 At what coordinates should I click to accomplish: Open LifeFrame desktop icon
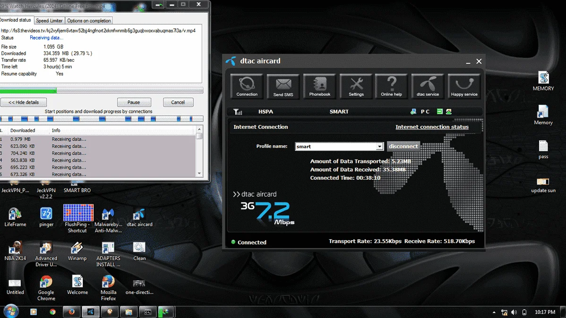15,218
